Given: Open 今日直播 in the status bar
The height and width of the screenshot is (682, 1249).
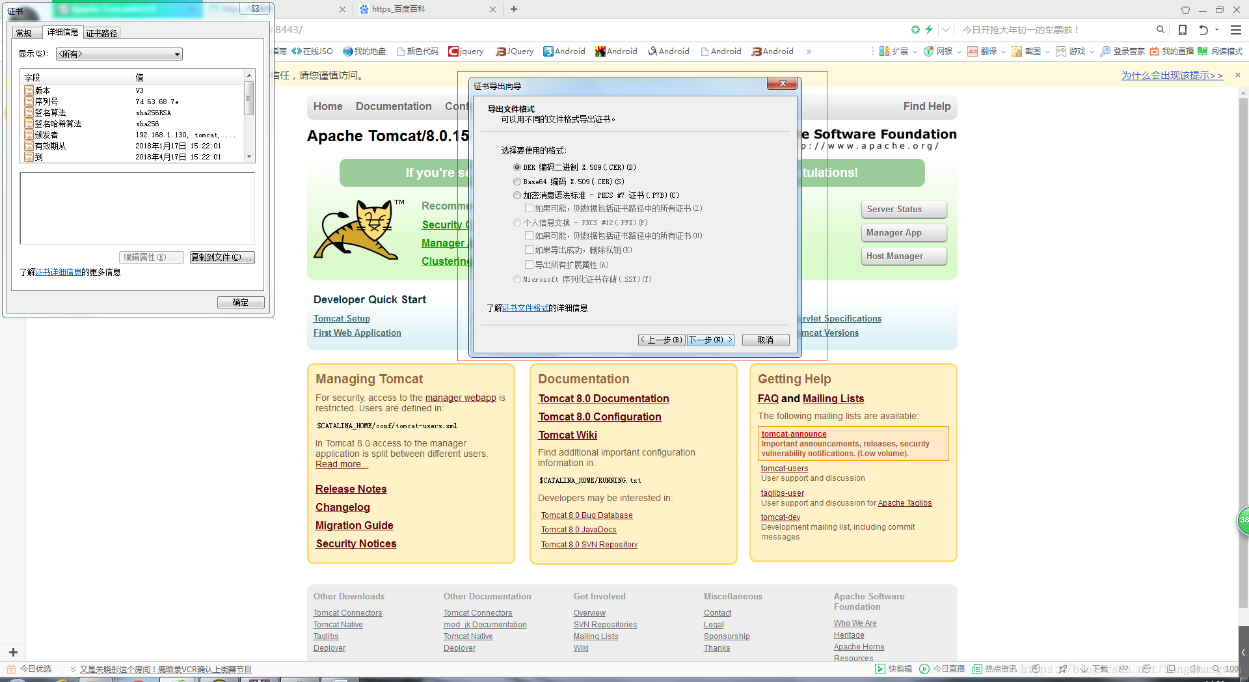Looking at the screenshot, I should tap(942, 669).
